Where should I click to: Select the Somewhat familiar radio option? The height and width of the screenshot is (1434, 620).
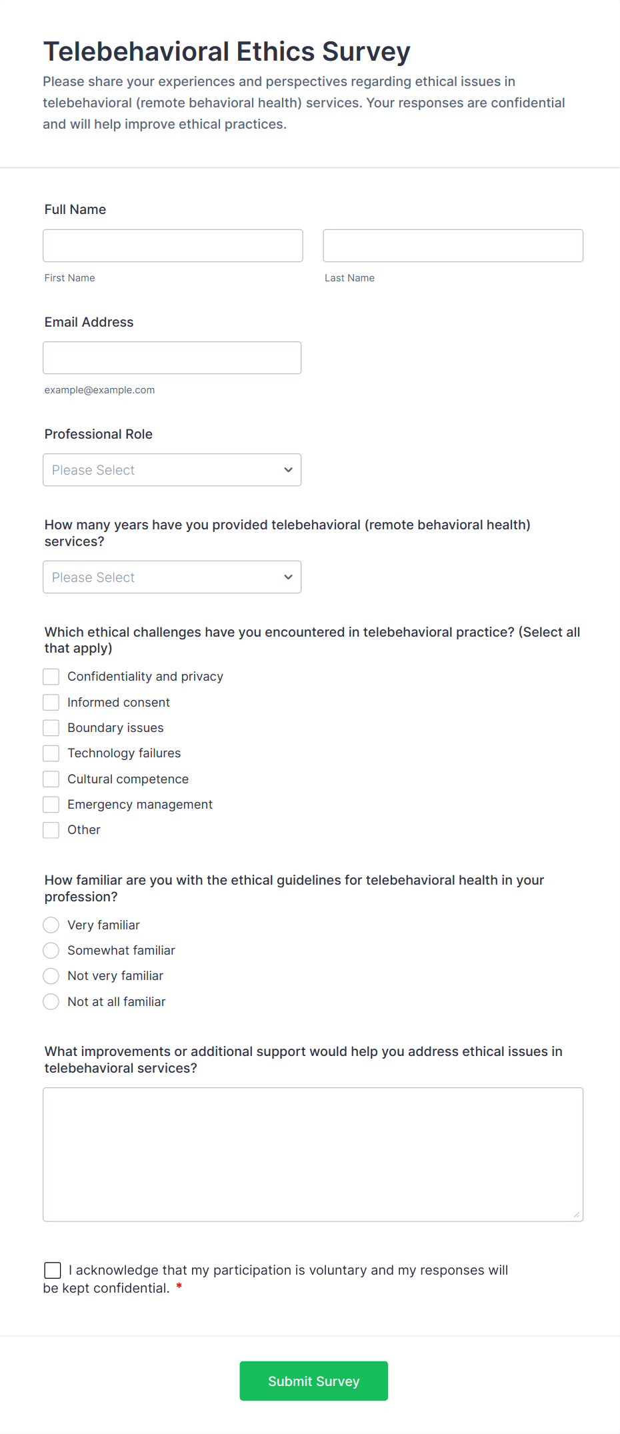[x=51, y=951]
